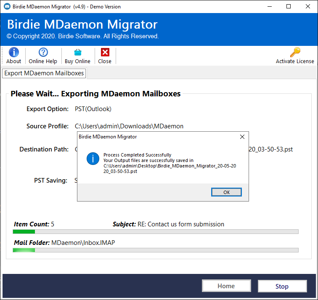318x300 pixels.
Task: Maximize the main application window
Action: pos(289,6)
